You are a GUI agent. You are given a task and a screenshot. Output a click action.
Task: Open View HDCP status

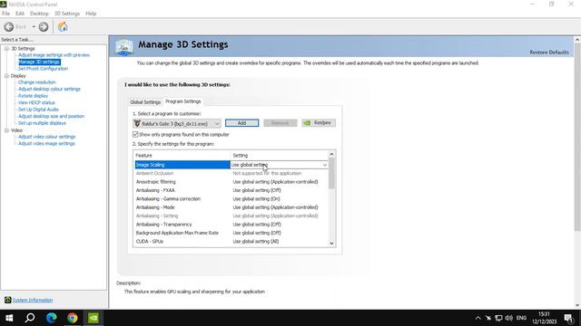(36, 102)
